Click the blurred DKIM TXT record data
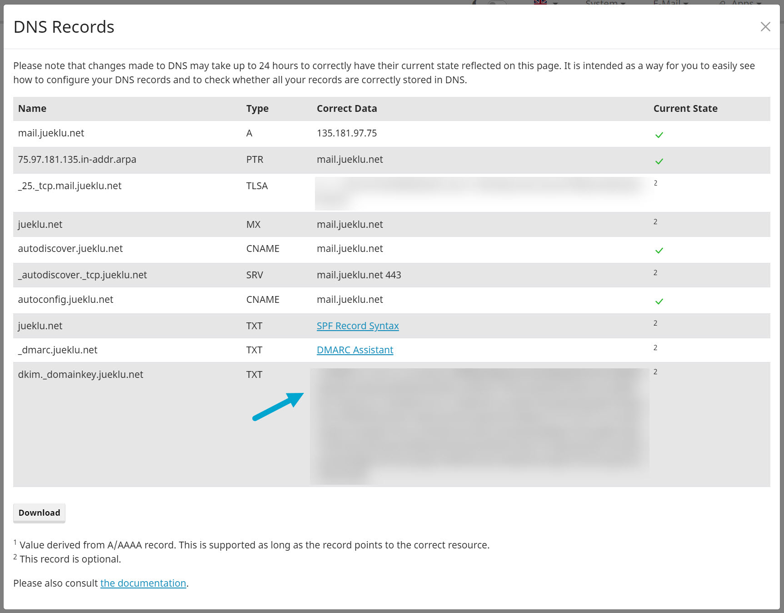The height and width of the screenshot is (613, 784). (479, 425)
